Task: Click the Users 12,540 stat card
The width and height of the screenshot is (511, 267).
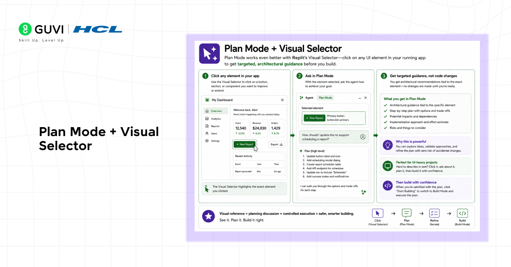Action: coord(242,128)
